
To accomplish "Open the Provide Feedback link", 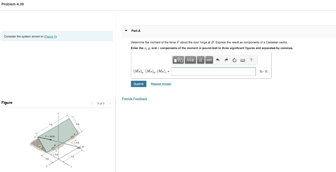I will 134,99.
